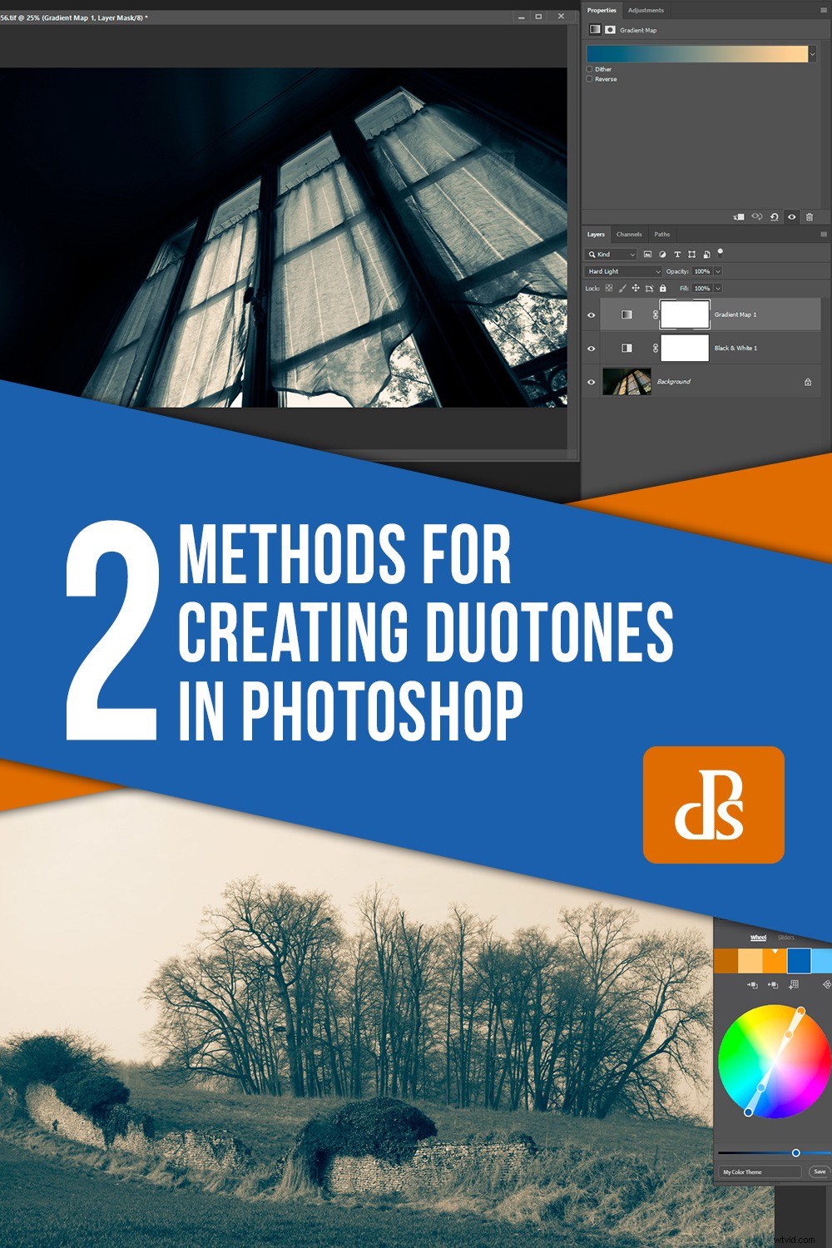The image size is (832, 1248).
Task: Open the Gradient Map adjustment icon in Properties
Action: [x=595, y=29]
